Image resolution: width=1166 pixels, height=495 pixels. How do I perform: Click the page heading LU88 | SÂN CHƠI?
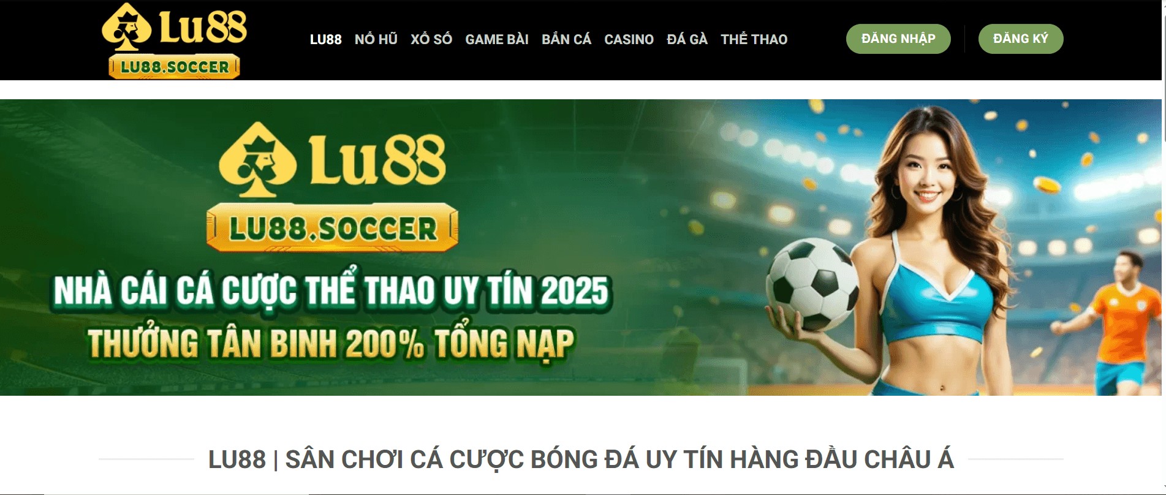[581, 459]
